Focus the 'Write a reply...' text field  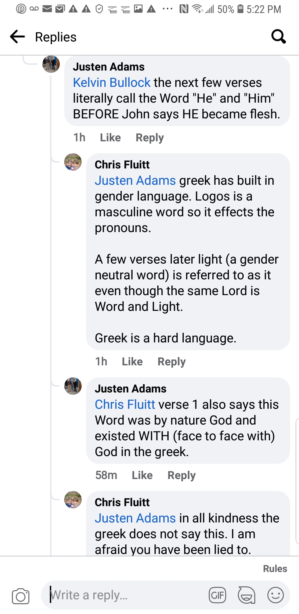[x=125, y=595]
